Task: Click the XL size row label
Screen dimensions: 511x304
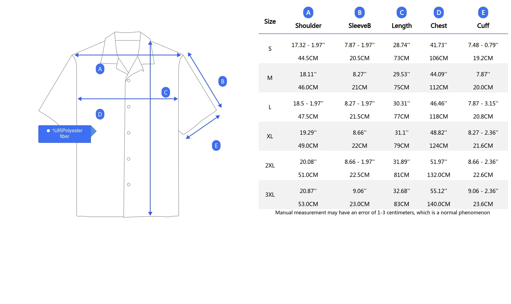Action: coord(270,136)
